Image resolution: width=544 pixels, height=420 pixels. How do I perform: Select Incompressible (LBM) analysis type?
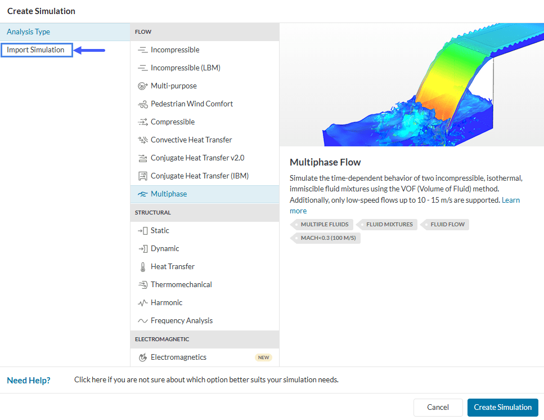click(x=185, y=68)
